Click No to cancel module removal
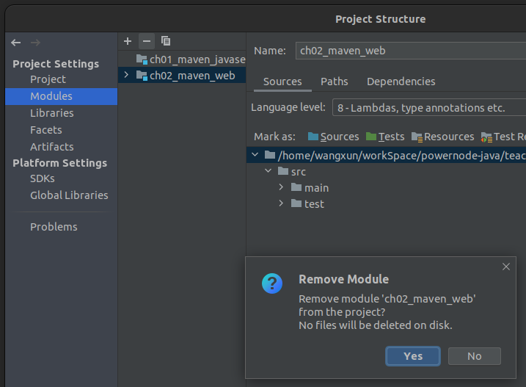 pos(474,356)
